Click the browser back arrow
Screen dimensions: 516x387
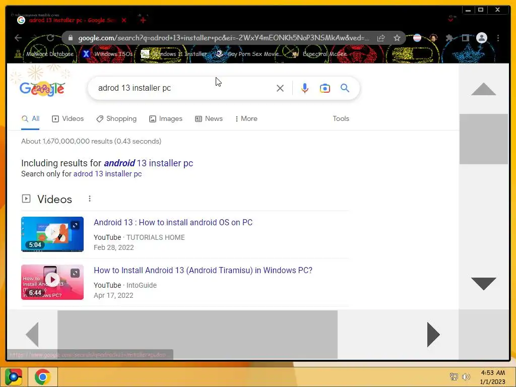[18, 38]
